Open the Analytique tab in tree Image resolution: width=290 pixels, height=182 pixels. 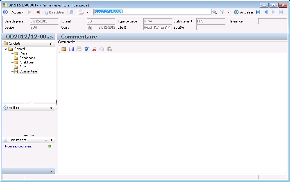(26, 62)
